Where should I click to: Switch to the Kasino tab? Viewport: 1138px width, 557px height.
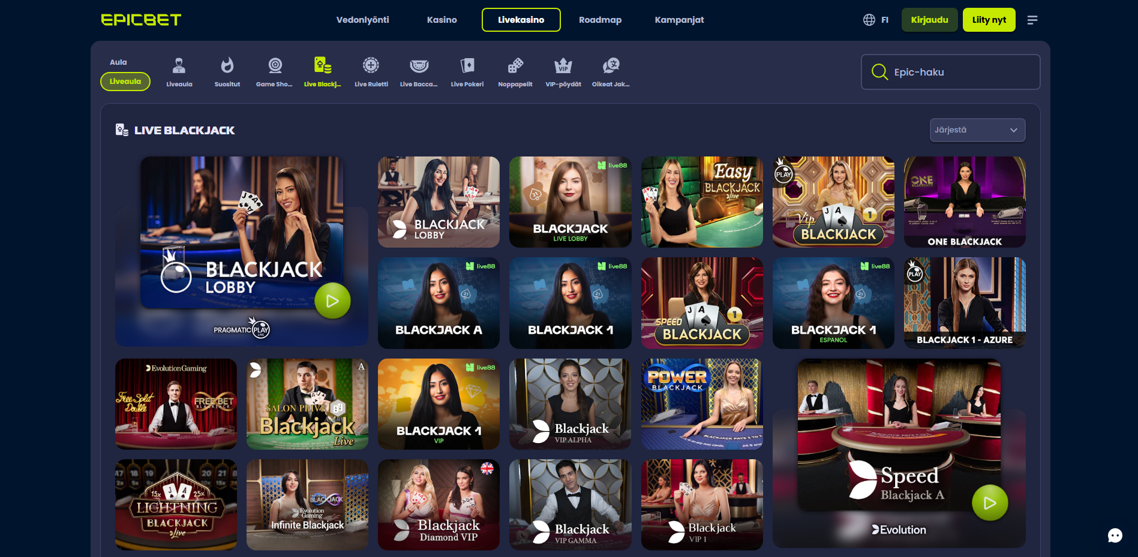[x=442, y=19]
